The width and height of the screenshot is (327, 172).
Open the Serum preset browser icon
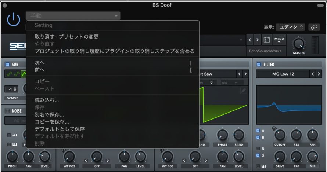click(267, 40)
